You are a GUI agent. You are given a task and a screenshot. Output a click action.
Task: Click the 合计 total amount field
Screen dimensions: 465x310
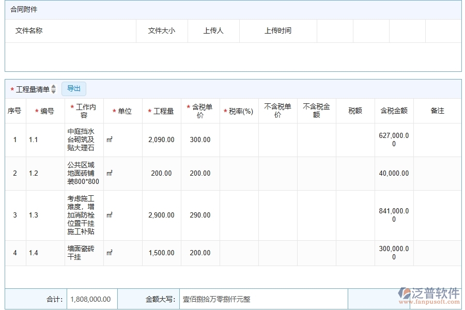coord(91,299)
